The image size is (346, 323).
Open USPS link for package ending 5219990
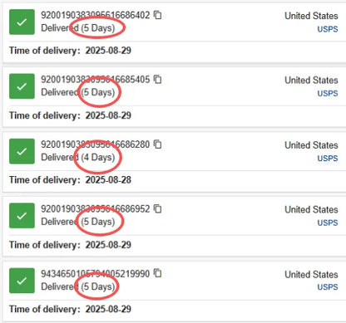tap(328, 287)
